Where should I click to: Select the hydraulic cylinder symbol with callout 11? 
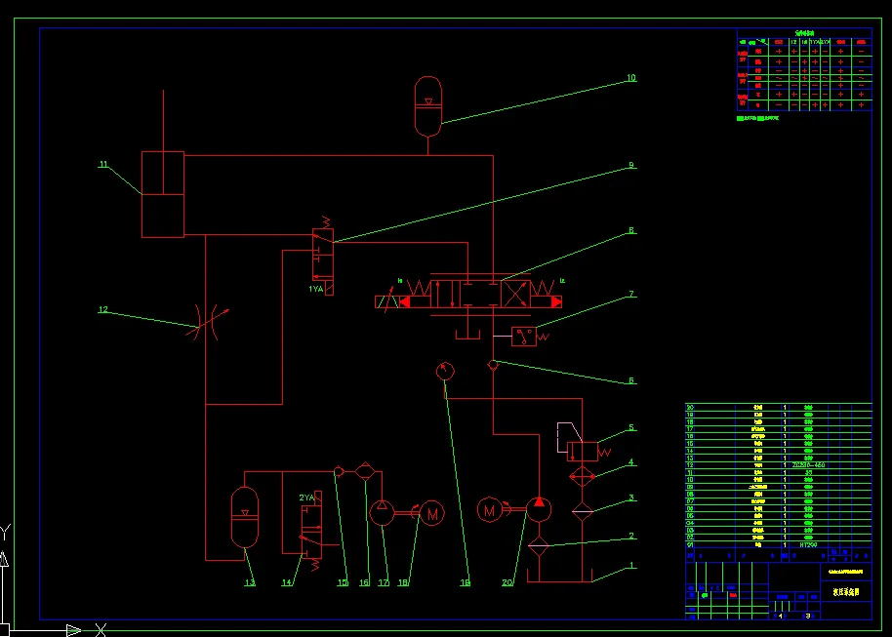(x=163, y=194)
